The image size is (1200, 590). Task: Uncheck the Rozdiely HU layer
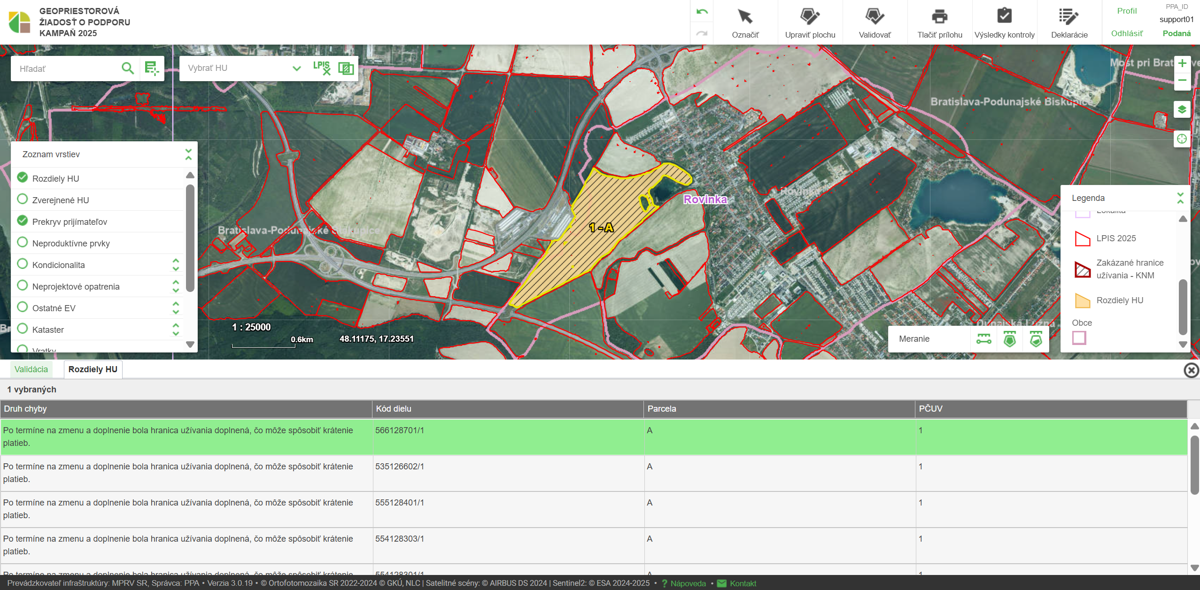[x=23, y=178]
